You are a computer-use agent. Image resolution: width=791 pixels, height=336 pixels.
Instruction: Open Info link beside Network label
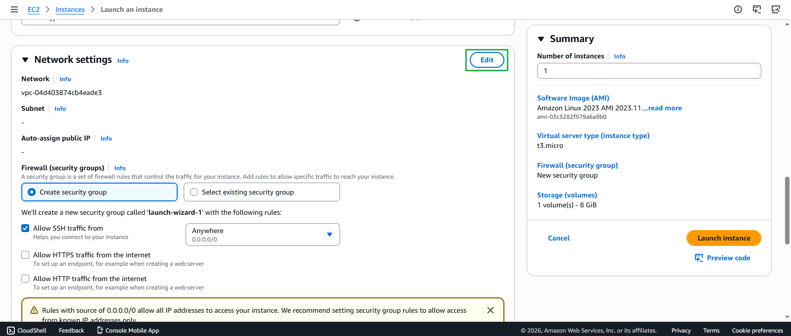coord(65,79)
